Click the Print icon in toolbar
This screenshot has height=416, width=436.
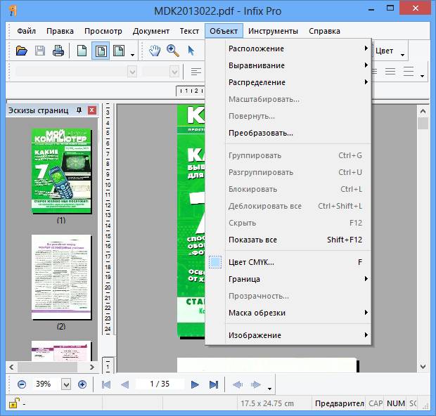[x=58, y=51]
